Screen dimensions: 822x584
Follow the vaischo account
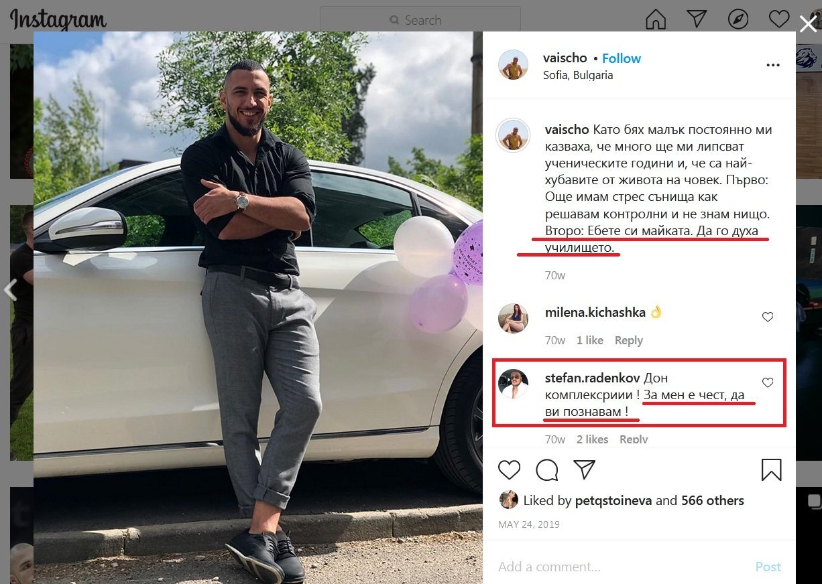click(622, 58)
